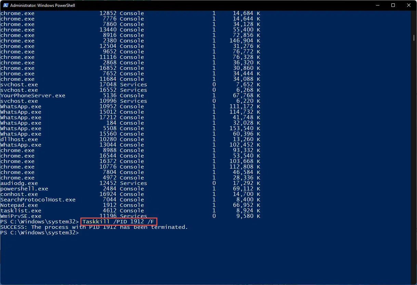
Task: Select the YourPhoneServer.exe process name
Action: tap(33, 96)
